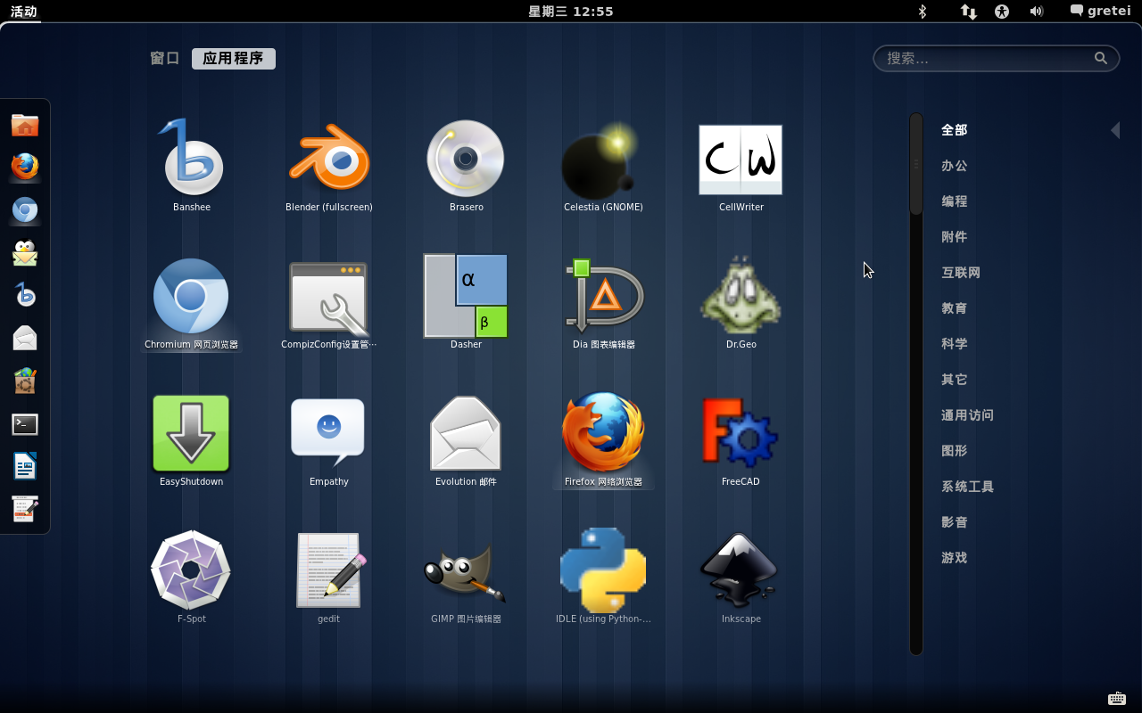Open Chromium 网页浏览器 in the grid
This screenshot has width=1142, height=713.
191,304
